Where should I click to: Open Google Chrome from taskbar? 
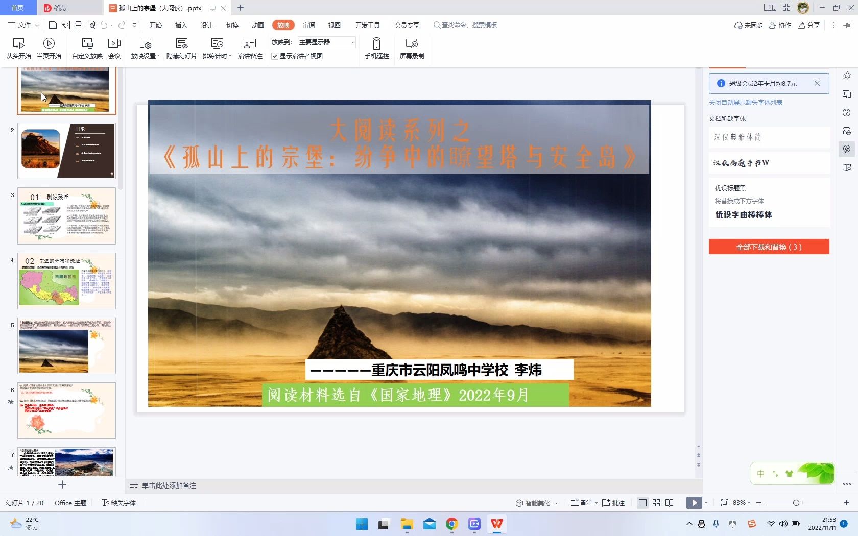[x=451, y=524]
